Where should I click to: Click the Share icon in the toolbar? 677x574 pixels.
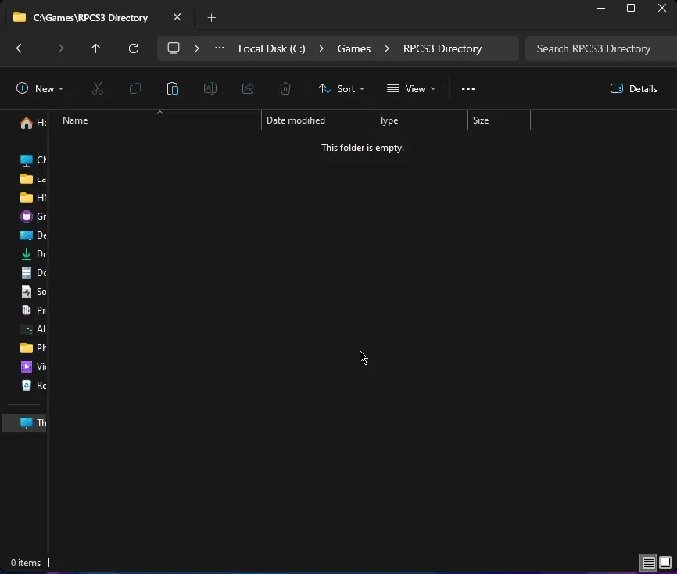click(247, 88)
